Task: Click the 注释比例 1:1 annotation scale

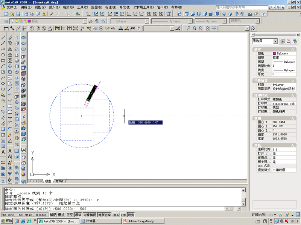Action: click(264, 215)
